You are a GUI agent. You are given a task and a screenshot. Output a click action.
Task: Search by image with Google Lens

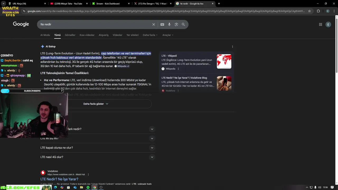176,24
